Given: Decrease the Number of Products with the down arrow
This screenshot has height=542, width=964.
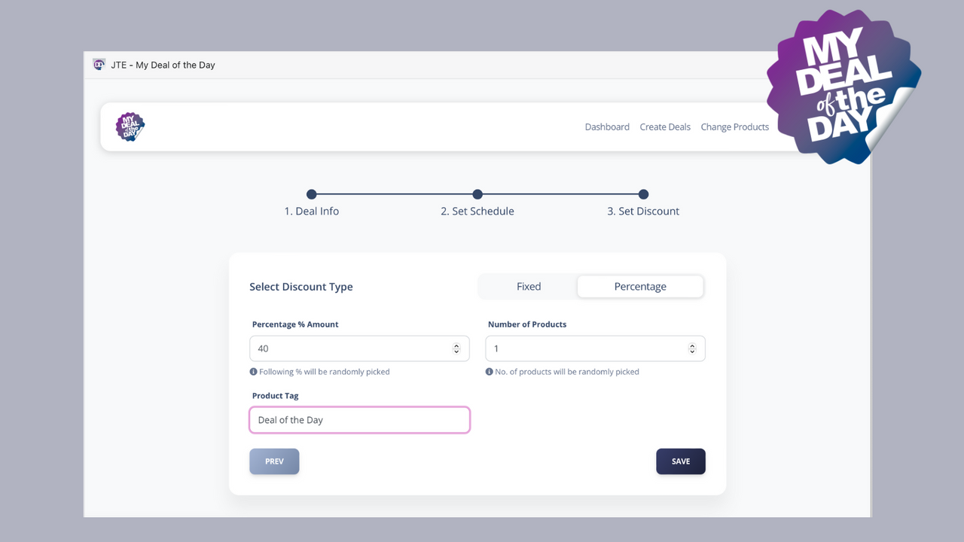Looking at the screenshot, I should pyautogui.click(x=691, y=352).
